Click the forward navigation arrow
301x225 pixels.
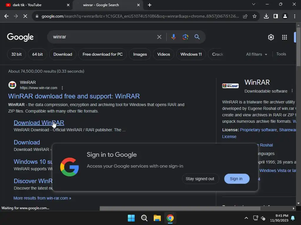click(16, 16)
